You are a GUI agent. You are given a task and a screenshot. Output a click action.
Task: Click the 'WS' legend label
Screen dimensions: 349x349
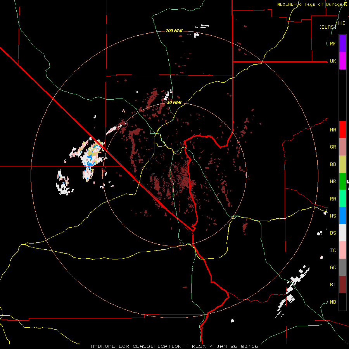coord(333,216)
